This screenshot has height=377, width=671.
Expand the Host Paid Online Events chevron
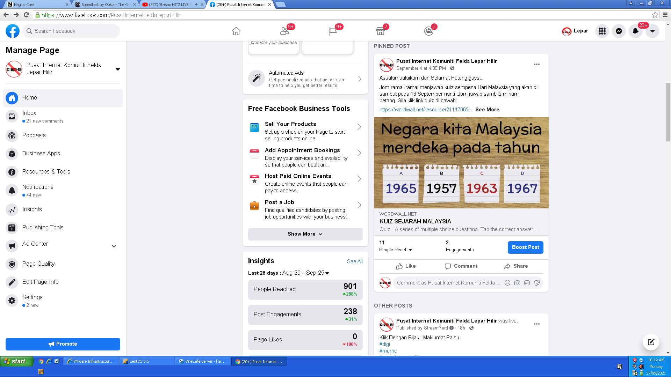[359, 179]
